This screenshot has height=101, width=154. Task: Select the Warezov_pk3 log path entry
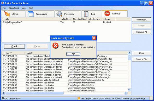(90, 67)
